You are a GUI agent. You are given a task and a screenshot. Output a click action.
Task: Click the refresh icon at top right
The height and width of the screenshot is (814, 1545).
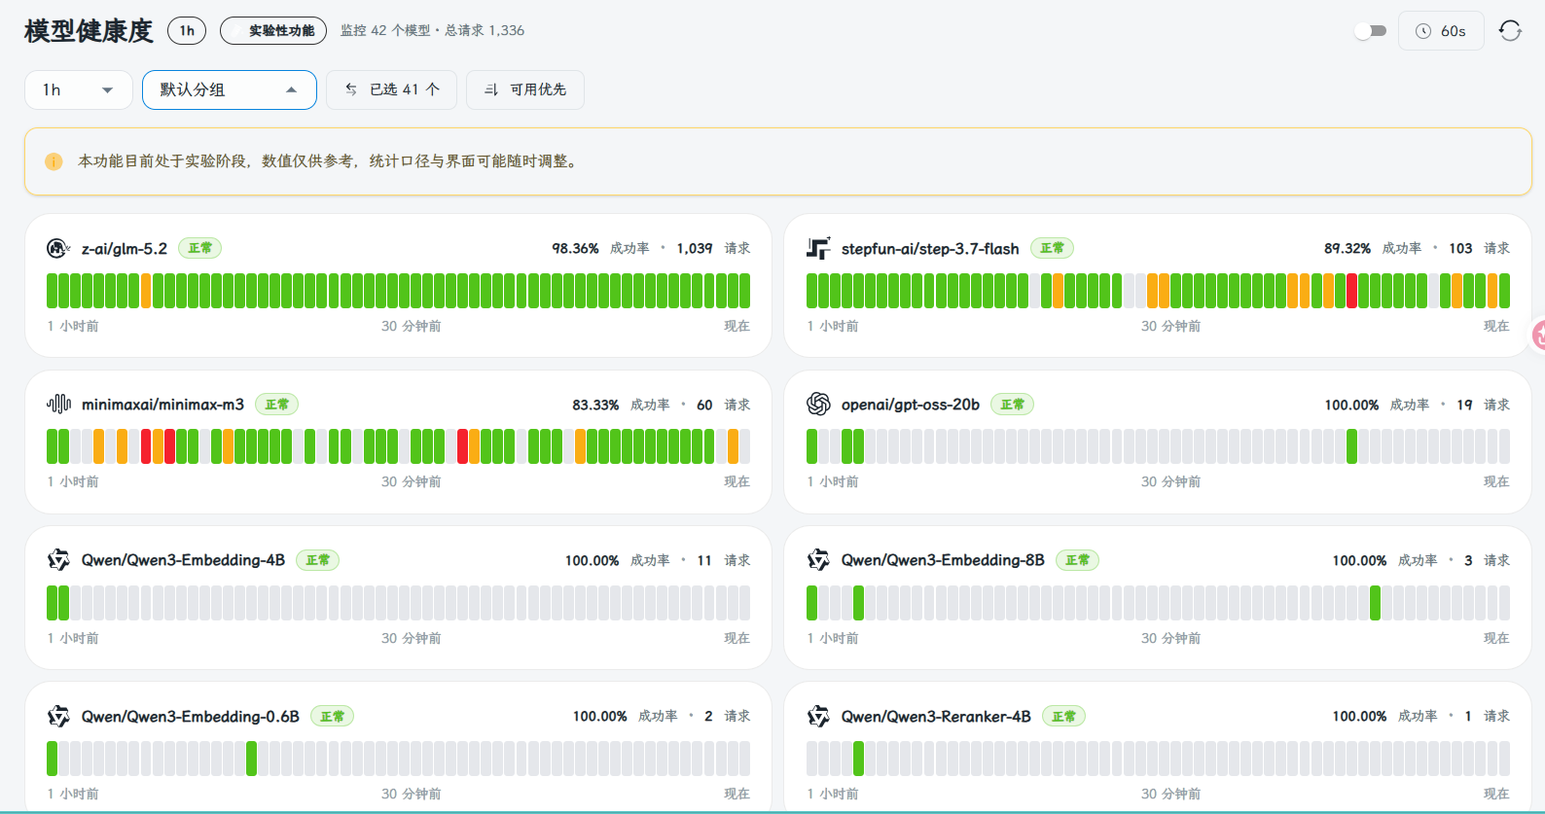[1510, 31]
